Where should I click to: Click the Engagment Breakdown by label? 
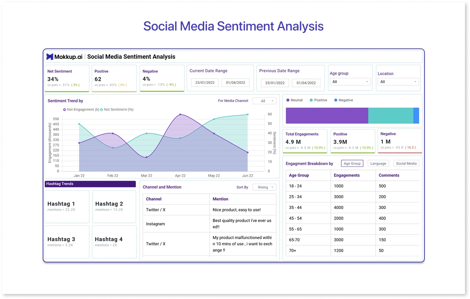[309, 164]
